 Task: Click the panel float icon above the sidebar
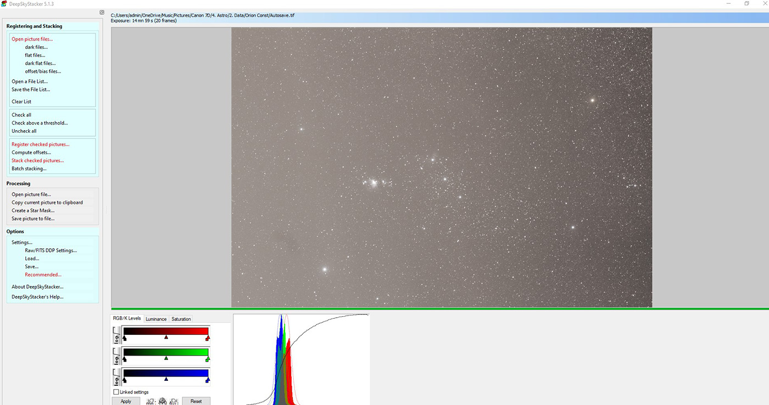pyautogui.click(x=102, y=13)
